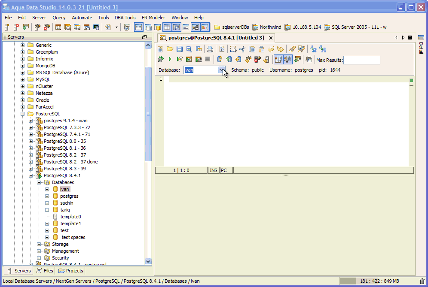This screenshot has width=428, height=287.
Task: Click the 10.168.5.104 server shortcut
Action: pos(303,27)
